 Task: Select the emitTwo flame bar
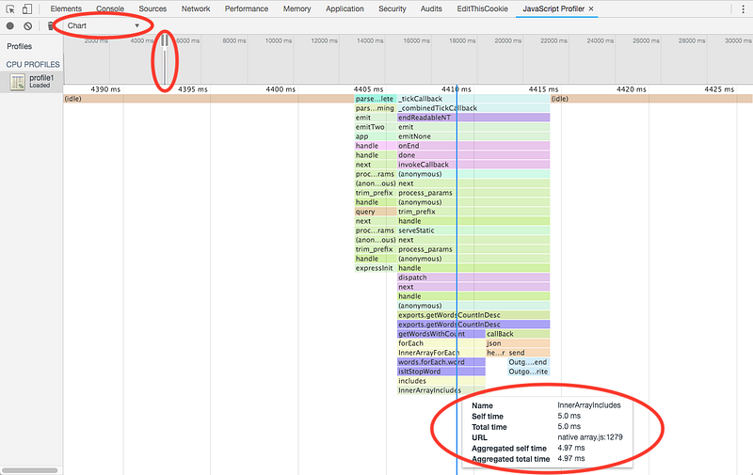[376, 127]
